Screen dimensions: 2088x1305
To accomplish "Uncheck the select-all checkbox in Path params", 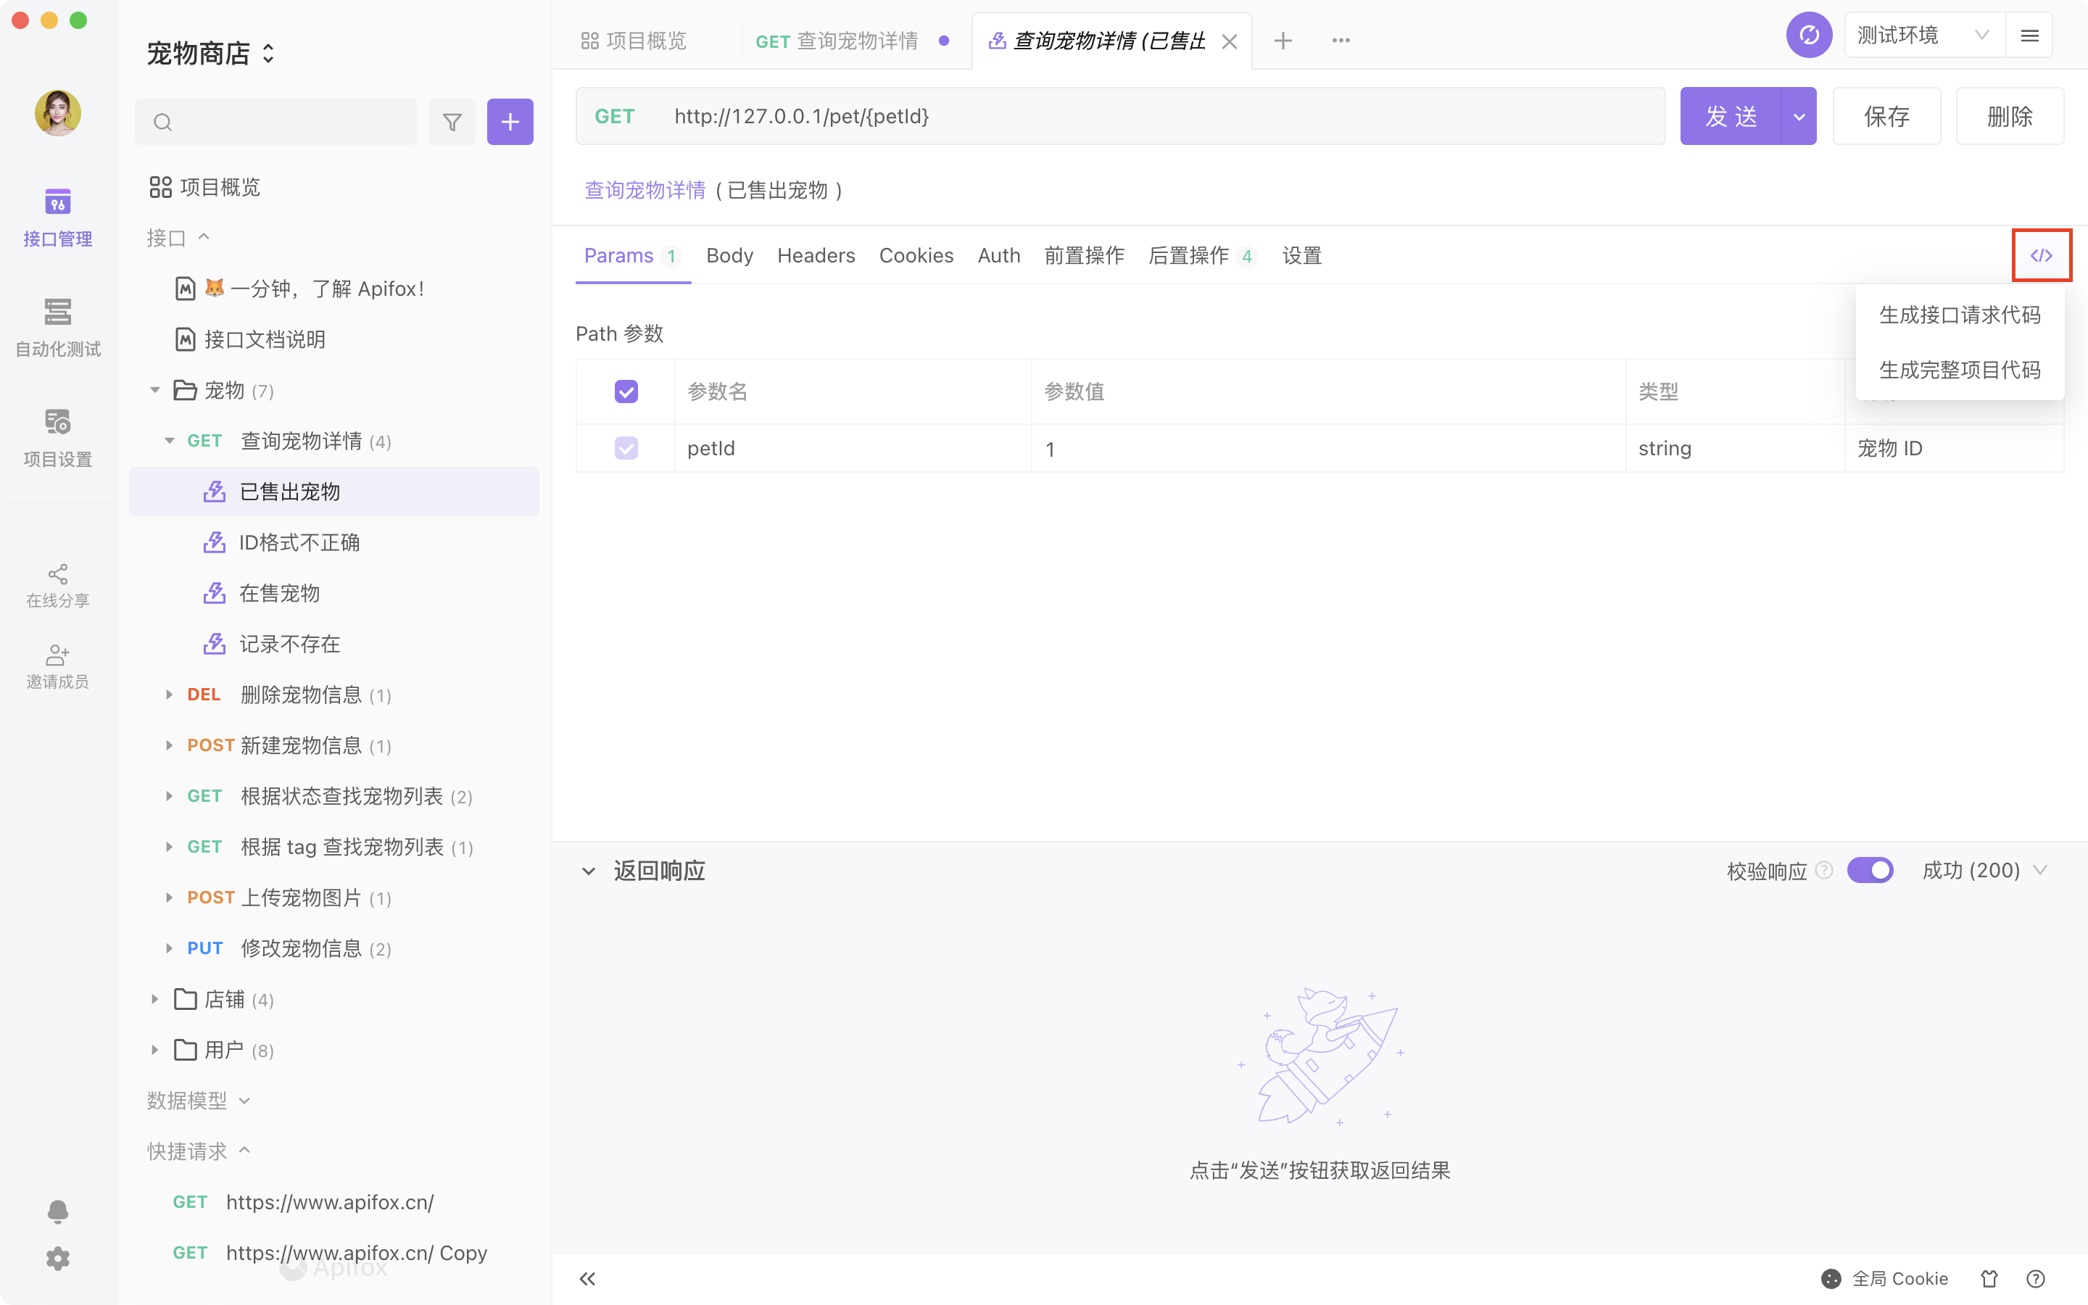I will [626, 391].
